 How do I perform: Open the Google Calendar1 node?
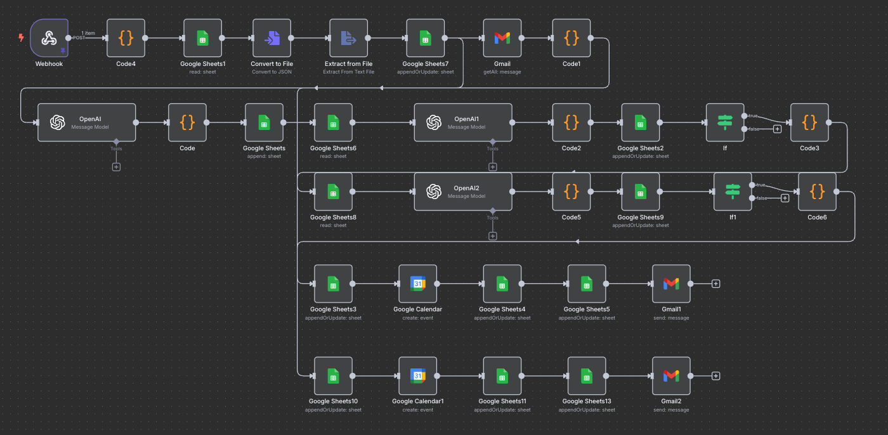[x=417, y=376]
